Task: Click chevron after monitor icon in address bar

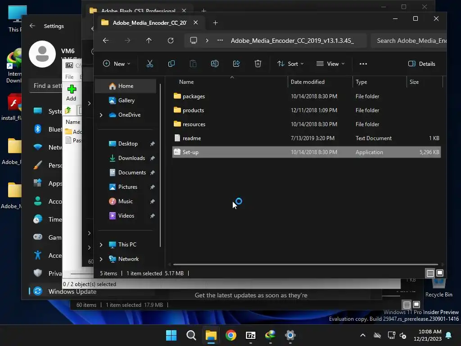Action: pos(207,41)
